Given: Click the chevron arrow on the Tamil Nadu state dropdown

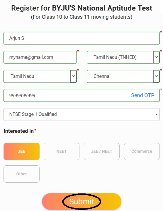Looking at the screenshot, I should point(73,76).
